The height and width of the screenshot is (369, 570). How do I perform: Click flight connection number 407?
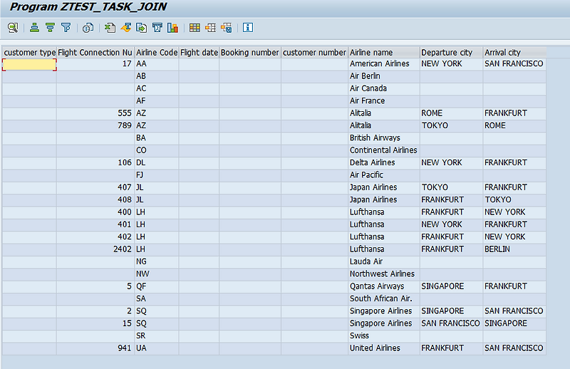[95, 187]
